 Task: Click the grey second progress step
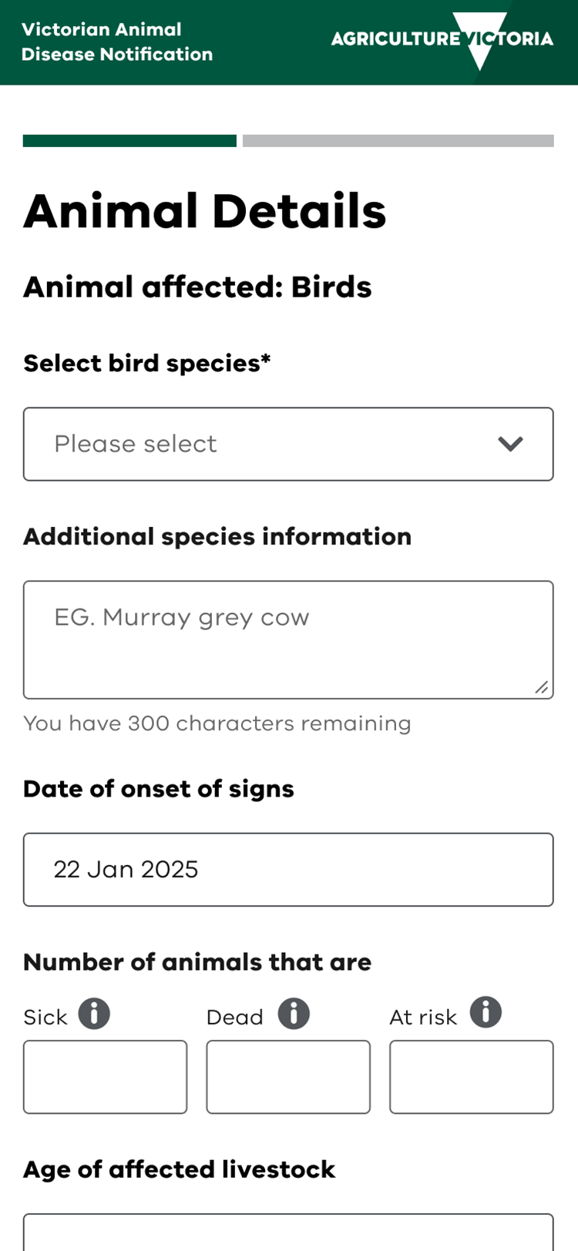pyautogui.click(x=398, y=141)
